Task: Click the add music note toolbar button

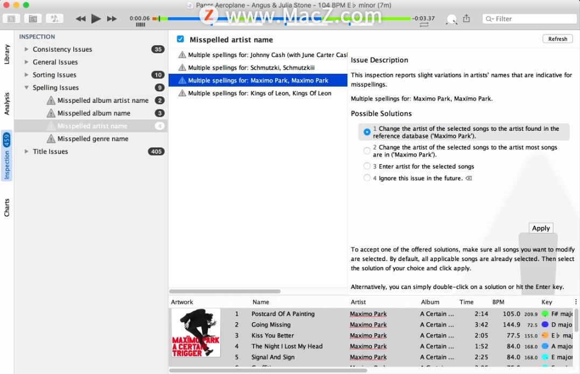Action: pyautogui.click(x=54, y=18)
